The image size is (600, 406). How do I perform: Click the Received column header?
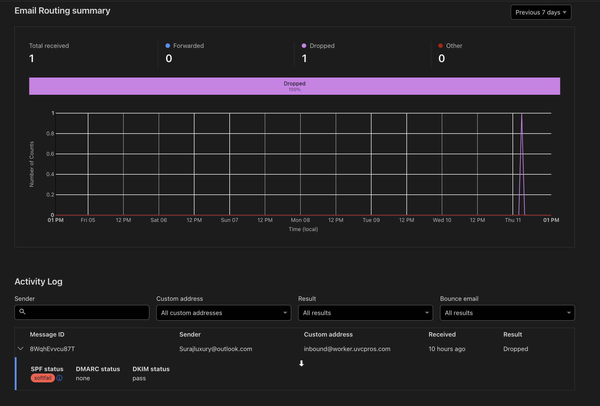(x=442, y=334)
